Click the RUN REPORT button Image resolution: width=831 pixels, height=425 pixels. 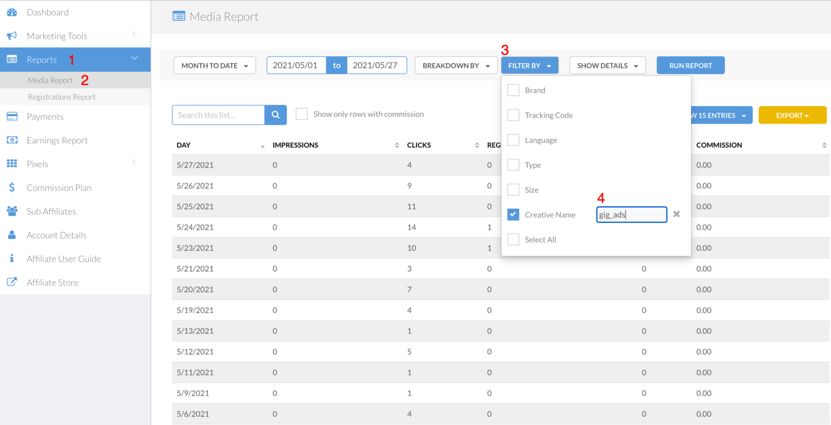pyautogui.click(x=690, y=65)
